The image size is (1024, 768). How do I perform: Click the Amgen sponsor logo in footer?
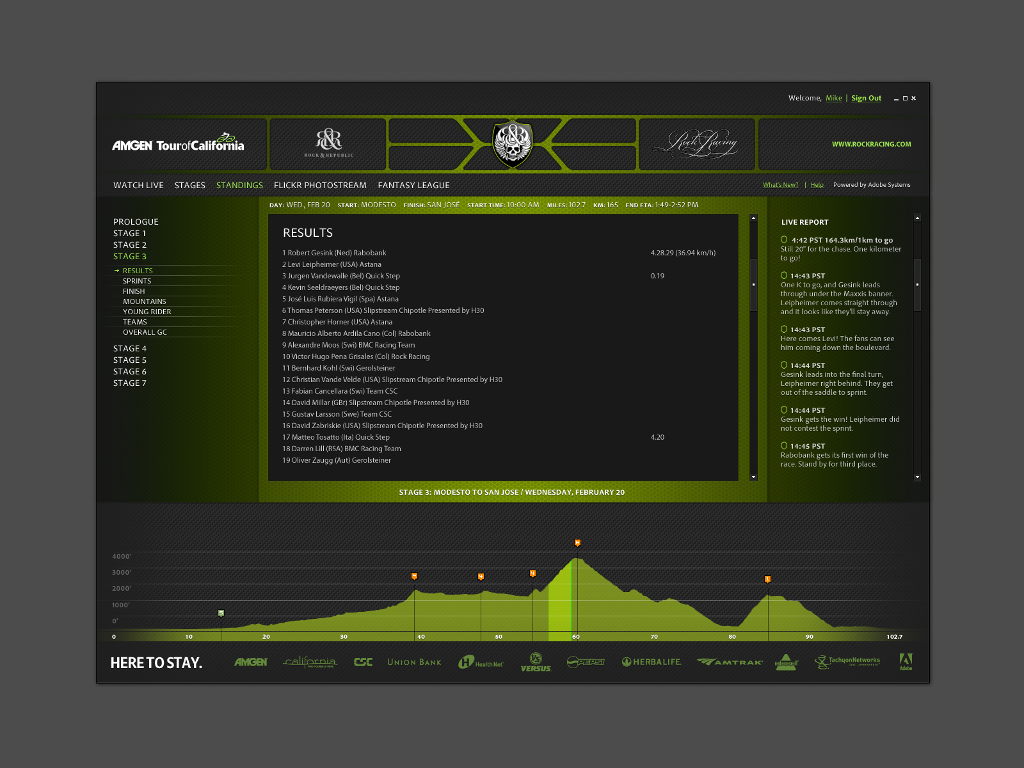pos(251,662)
